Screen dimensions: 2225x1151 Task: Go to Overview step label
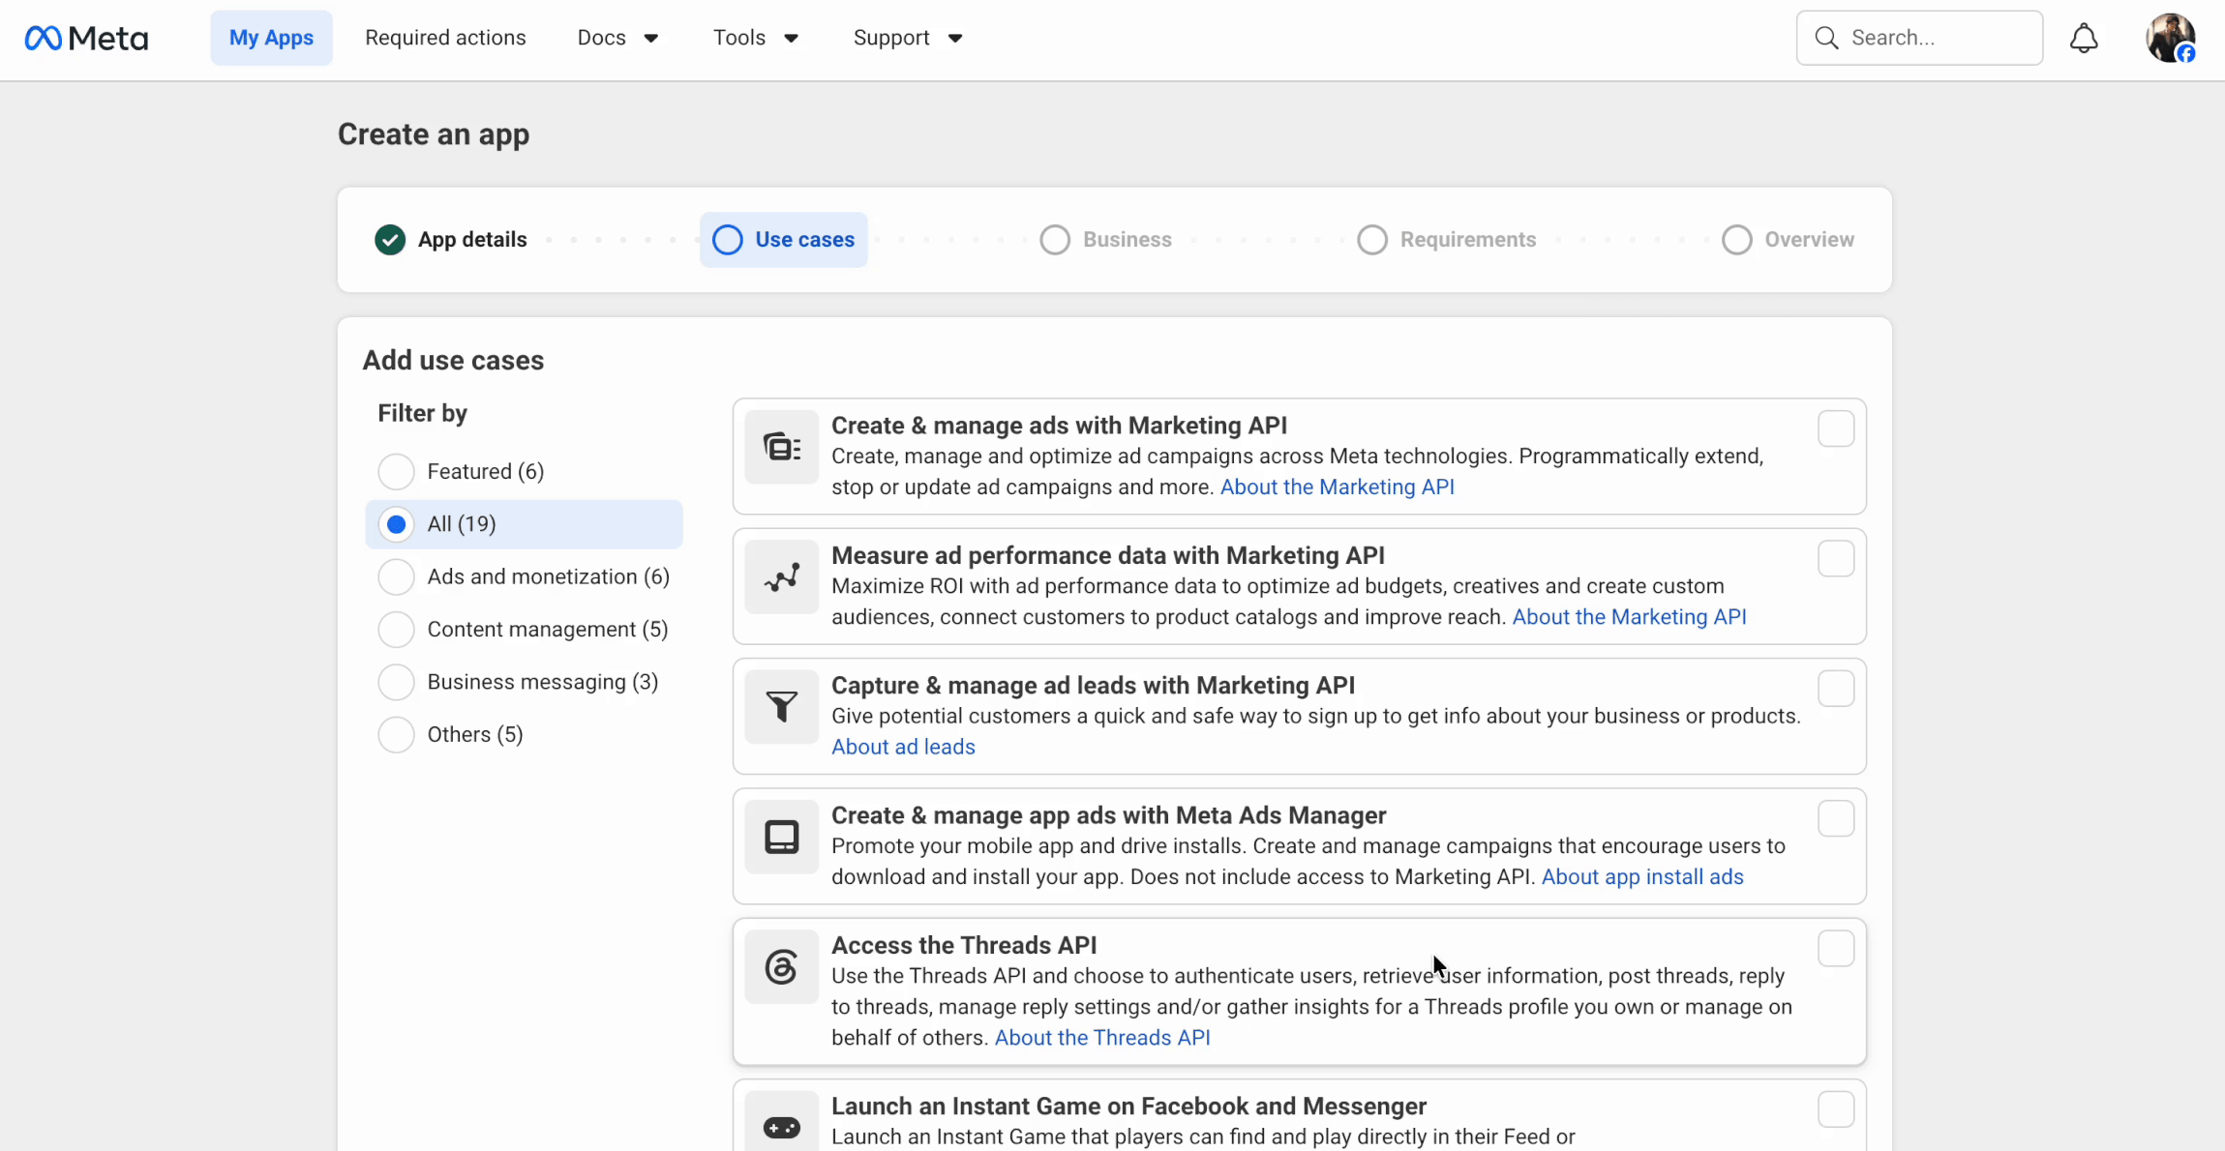click(1810, 240)
